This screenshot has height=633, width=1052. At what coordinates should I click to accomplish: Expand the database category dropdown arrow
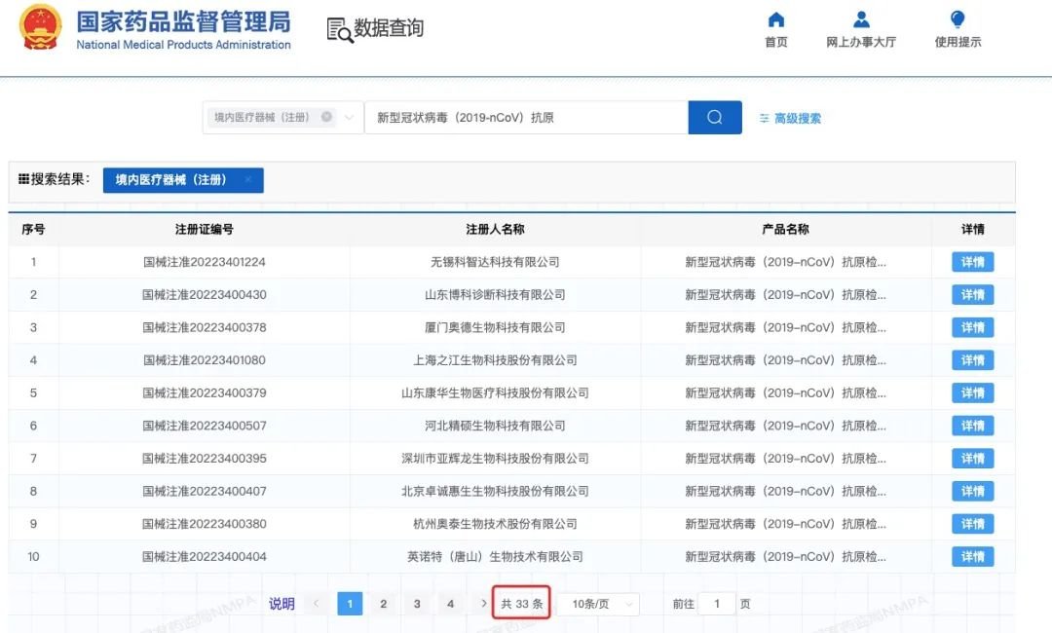click(x=349, y=117)
